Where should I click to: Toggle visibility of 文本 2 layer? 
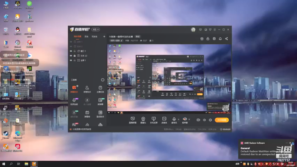click(71, 46)
